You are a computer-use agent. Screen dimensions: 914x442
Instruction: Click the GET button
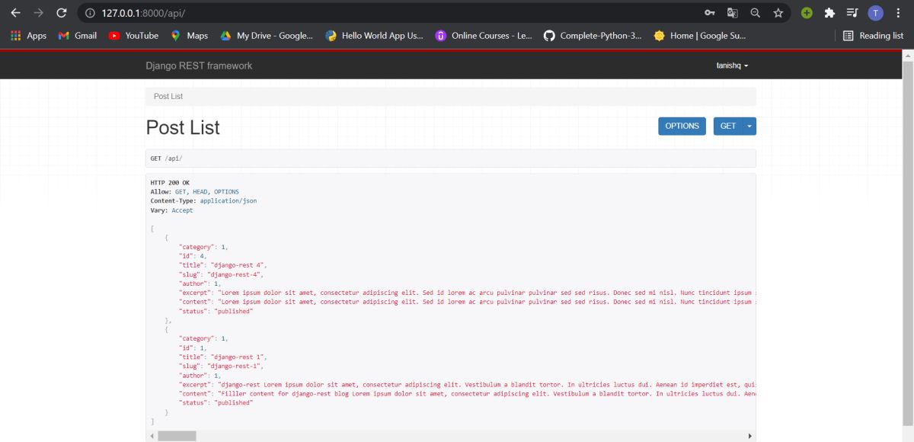(728, 127)
